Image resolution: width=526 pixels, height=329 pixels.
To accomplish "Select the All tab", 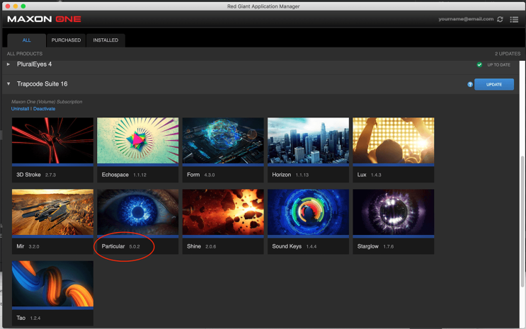I will tap(27, 40).
